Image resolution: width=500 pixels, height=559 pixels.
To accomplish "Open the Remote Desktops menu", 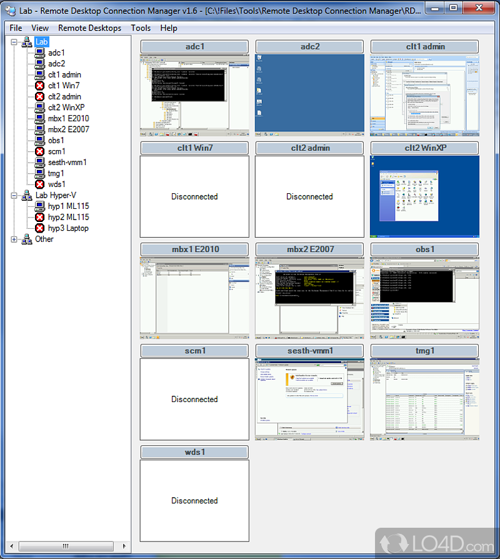I will tap(89, 28).
